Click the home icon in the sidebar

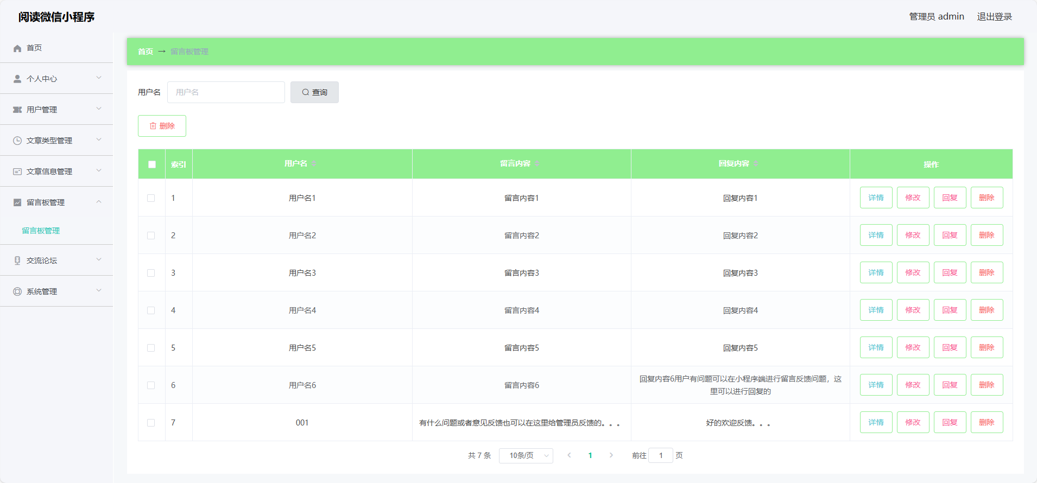pyautogui.click(x=17, y=48)
